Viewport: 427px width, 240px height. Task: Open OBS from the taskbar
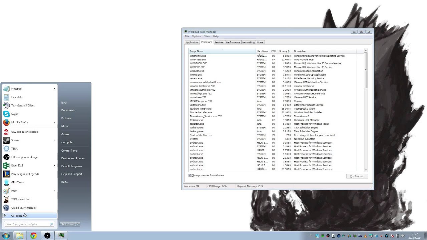pyautogui.click(x=47, y=236)
